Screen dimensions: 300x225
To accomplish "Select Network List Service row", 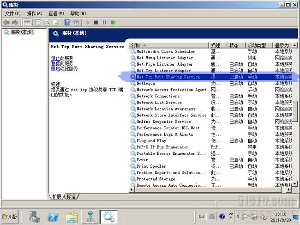I will 211,103.
